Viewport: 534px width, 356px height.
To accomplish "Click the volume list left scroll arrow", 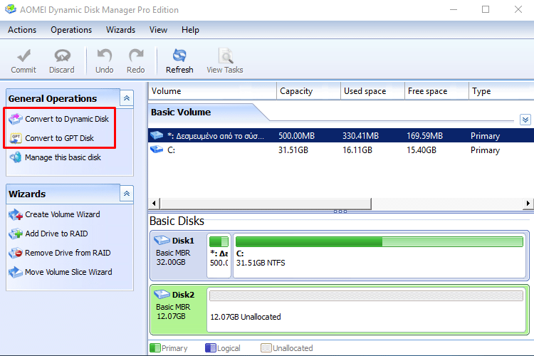I will point(154,204).
